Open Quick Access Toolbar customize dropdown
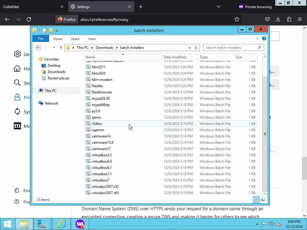This screenshot has width=307, height=230. point(57,31)
